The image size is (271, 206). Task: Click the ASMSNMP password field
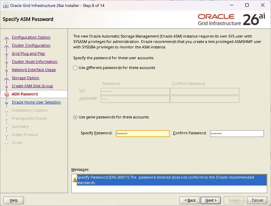[135, 99]
